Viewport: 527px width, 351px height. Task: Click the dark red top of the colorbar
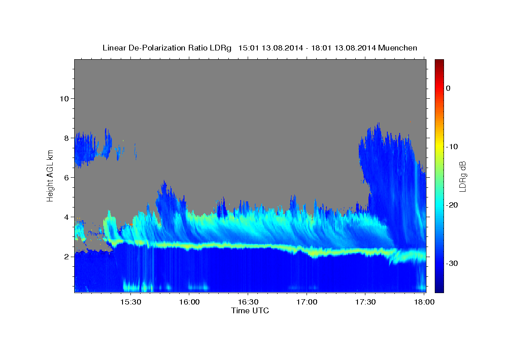tap(439, 62)
